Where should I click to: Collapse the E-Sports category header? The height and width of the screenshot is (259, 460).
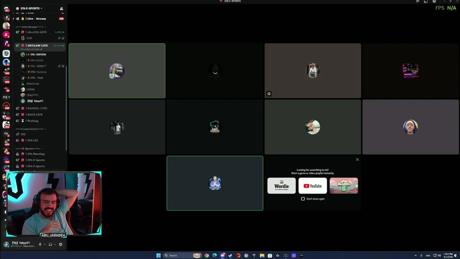pyautogui.click(x=29, y=149)
